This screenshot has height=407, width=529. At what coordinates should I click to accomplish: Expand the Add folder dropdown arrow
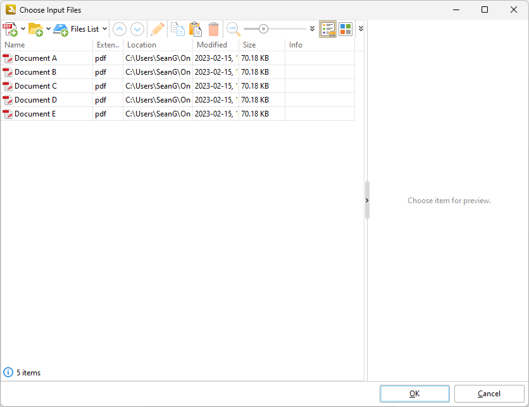tap(48, 28)
